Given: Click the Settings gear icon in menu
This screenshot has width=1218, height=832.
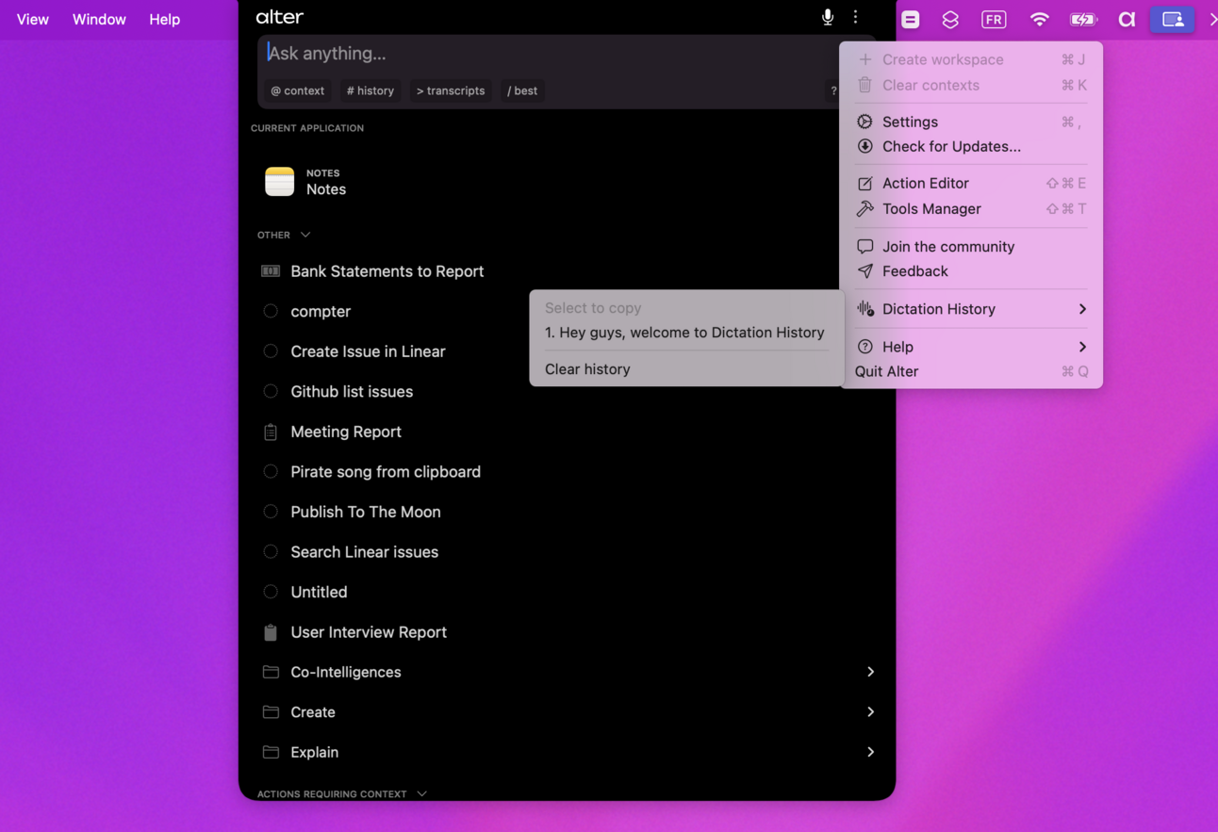Looking at the screenshot, I should click(x=864, y=122).
